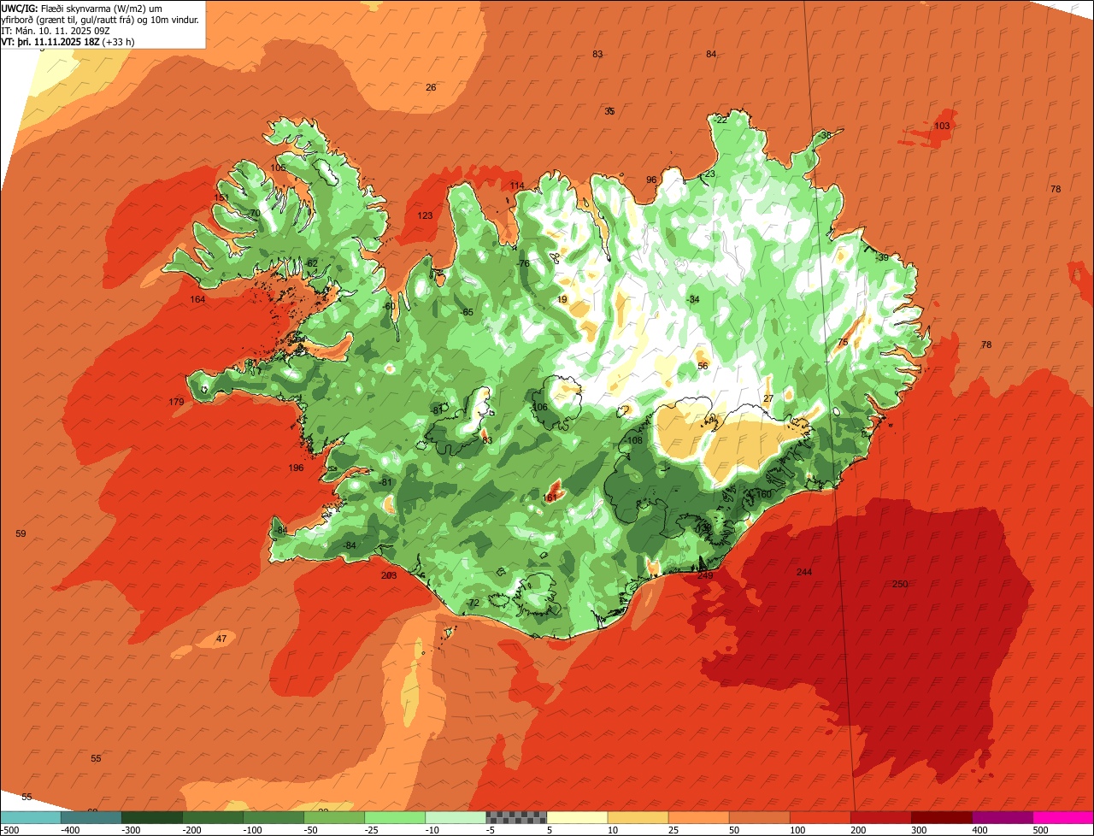
Task: Click the init time 'IT: Mán. 10. 11. 2025 09Z'
Action: pos(56,30)
